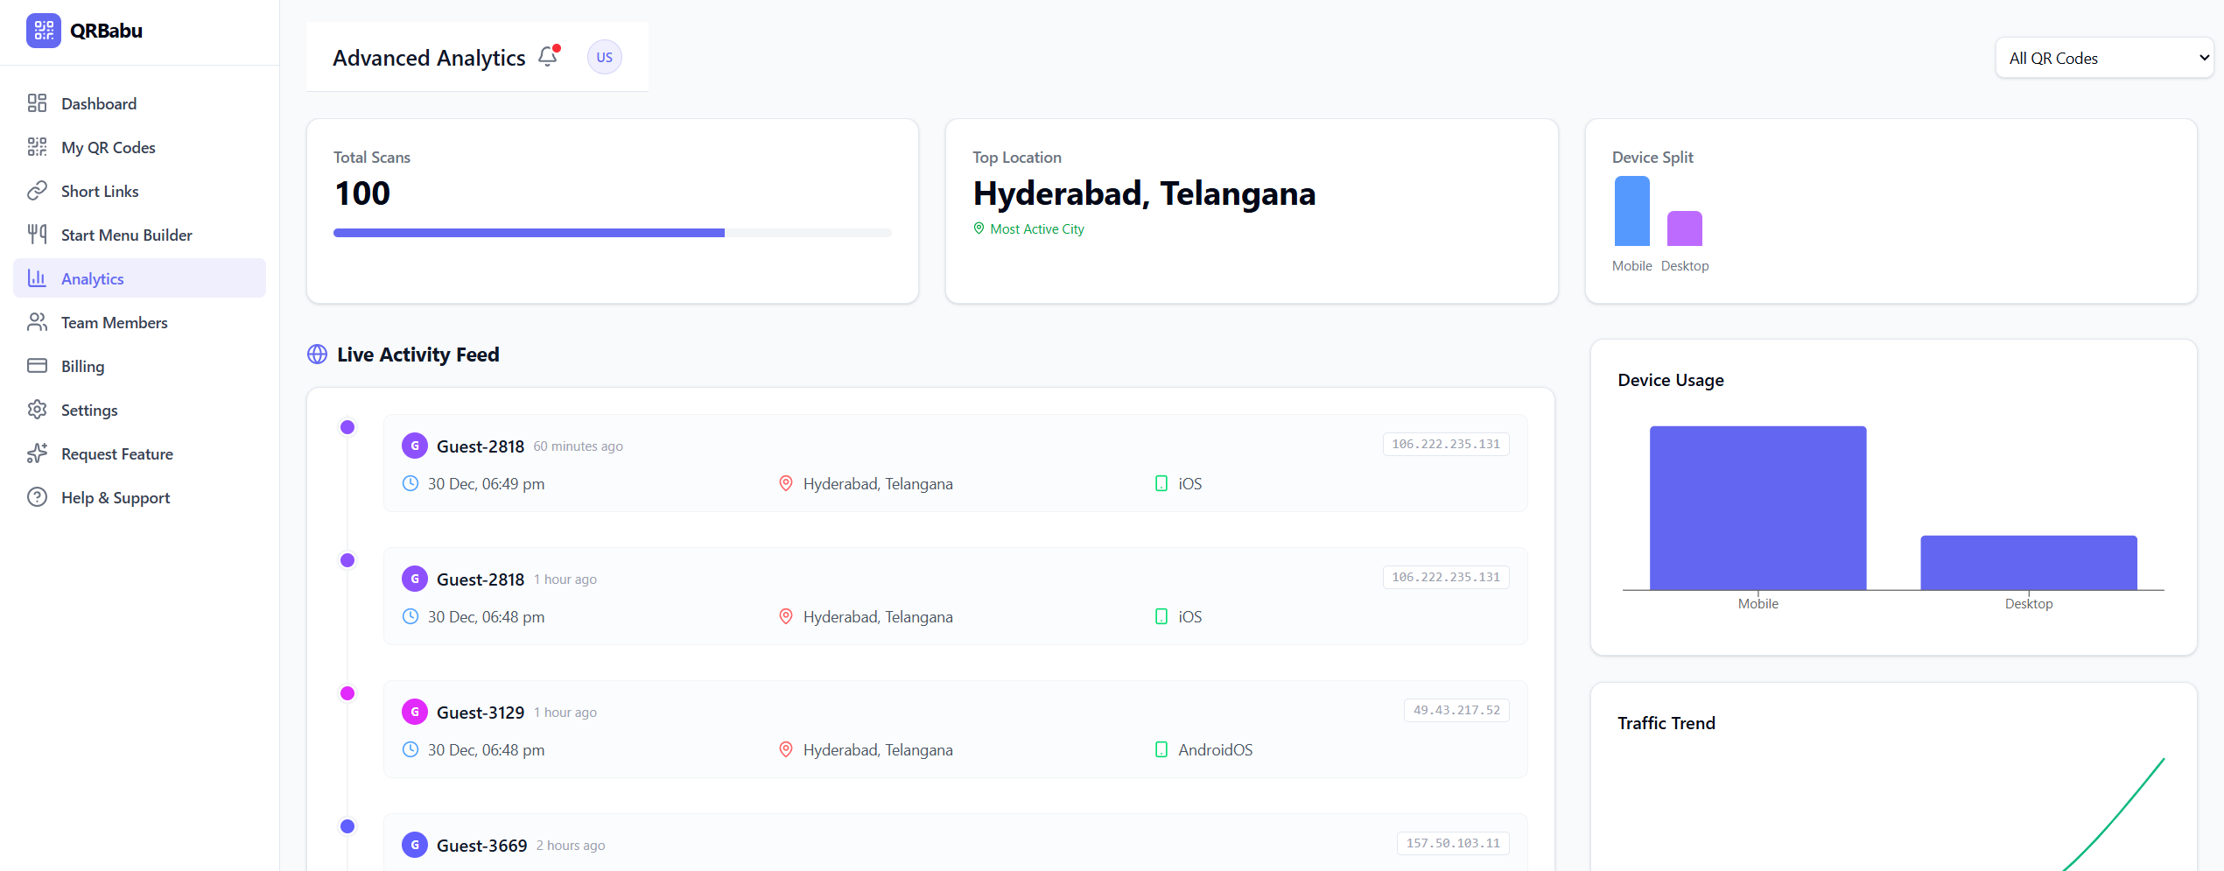Click IP address 49.43.217.52
The height and width of the screenshot is (871, 2224).
coord(1456,710)
